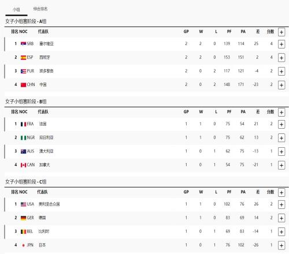Viewport: 289px width, 254px height.
Task: Expand all rows in Group A header
Action: tap(281, 32)
